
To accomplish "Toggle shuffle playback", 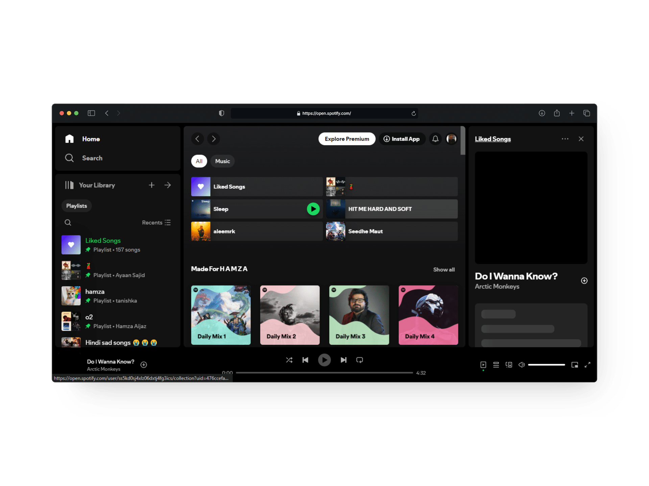I will (289, 360).
